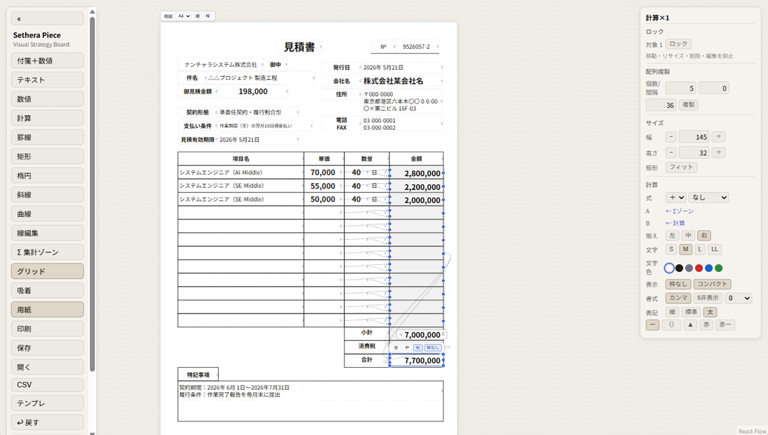Pick the green text color swatch
The image size is (768, 435).
[x=719, y=268]
